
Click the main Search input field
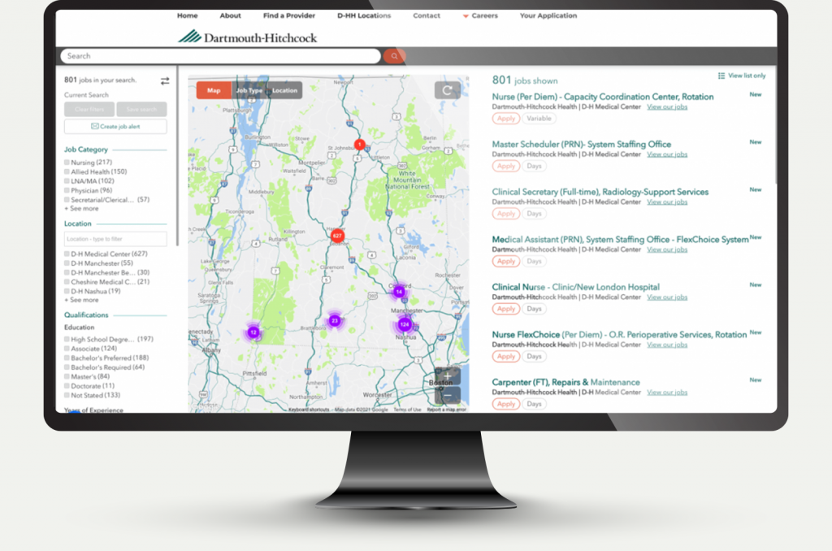(x=221, y=56)
